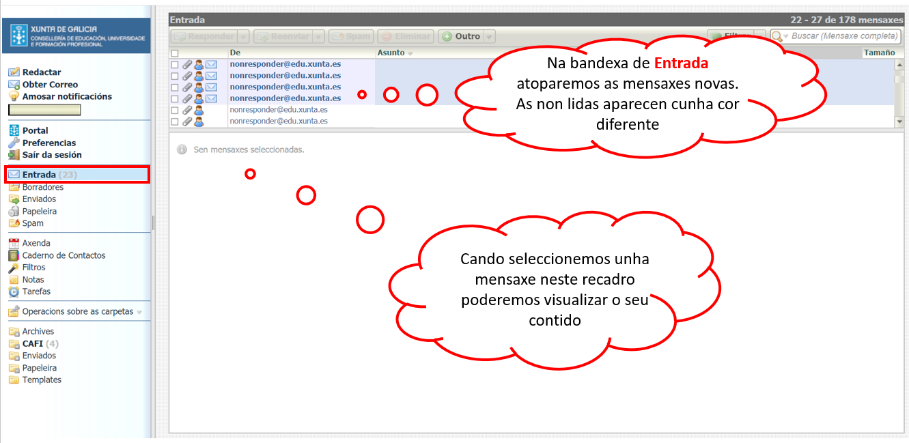
Task: Check the last visible message's checkbox
Action: pyautogui.click(x=175, y=122)
